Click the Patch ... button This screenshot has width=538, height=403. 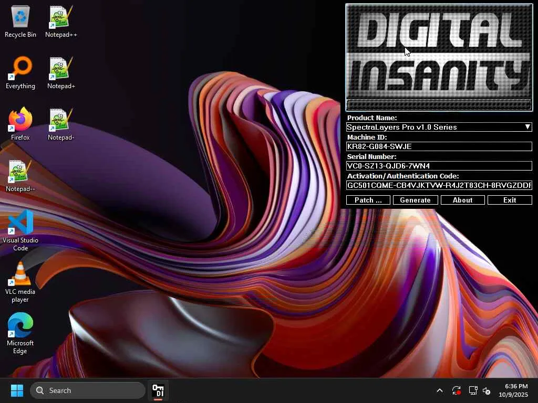(x=368, y=200)
